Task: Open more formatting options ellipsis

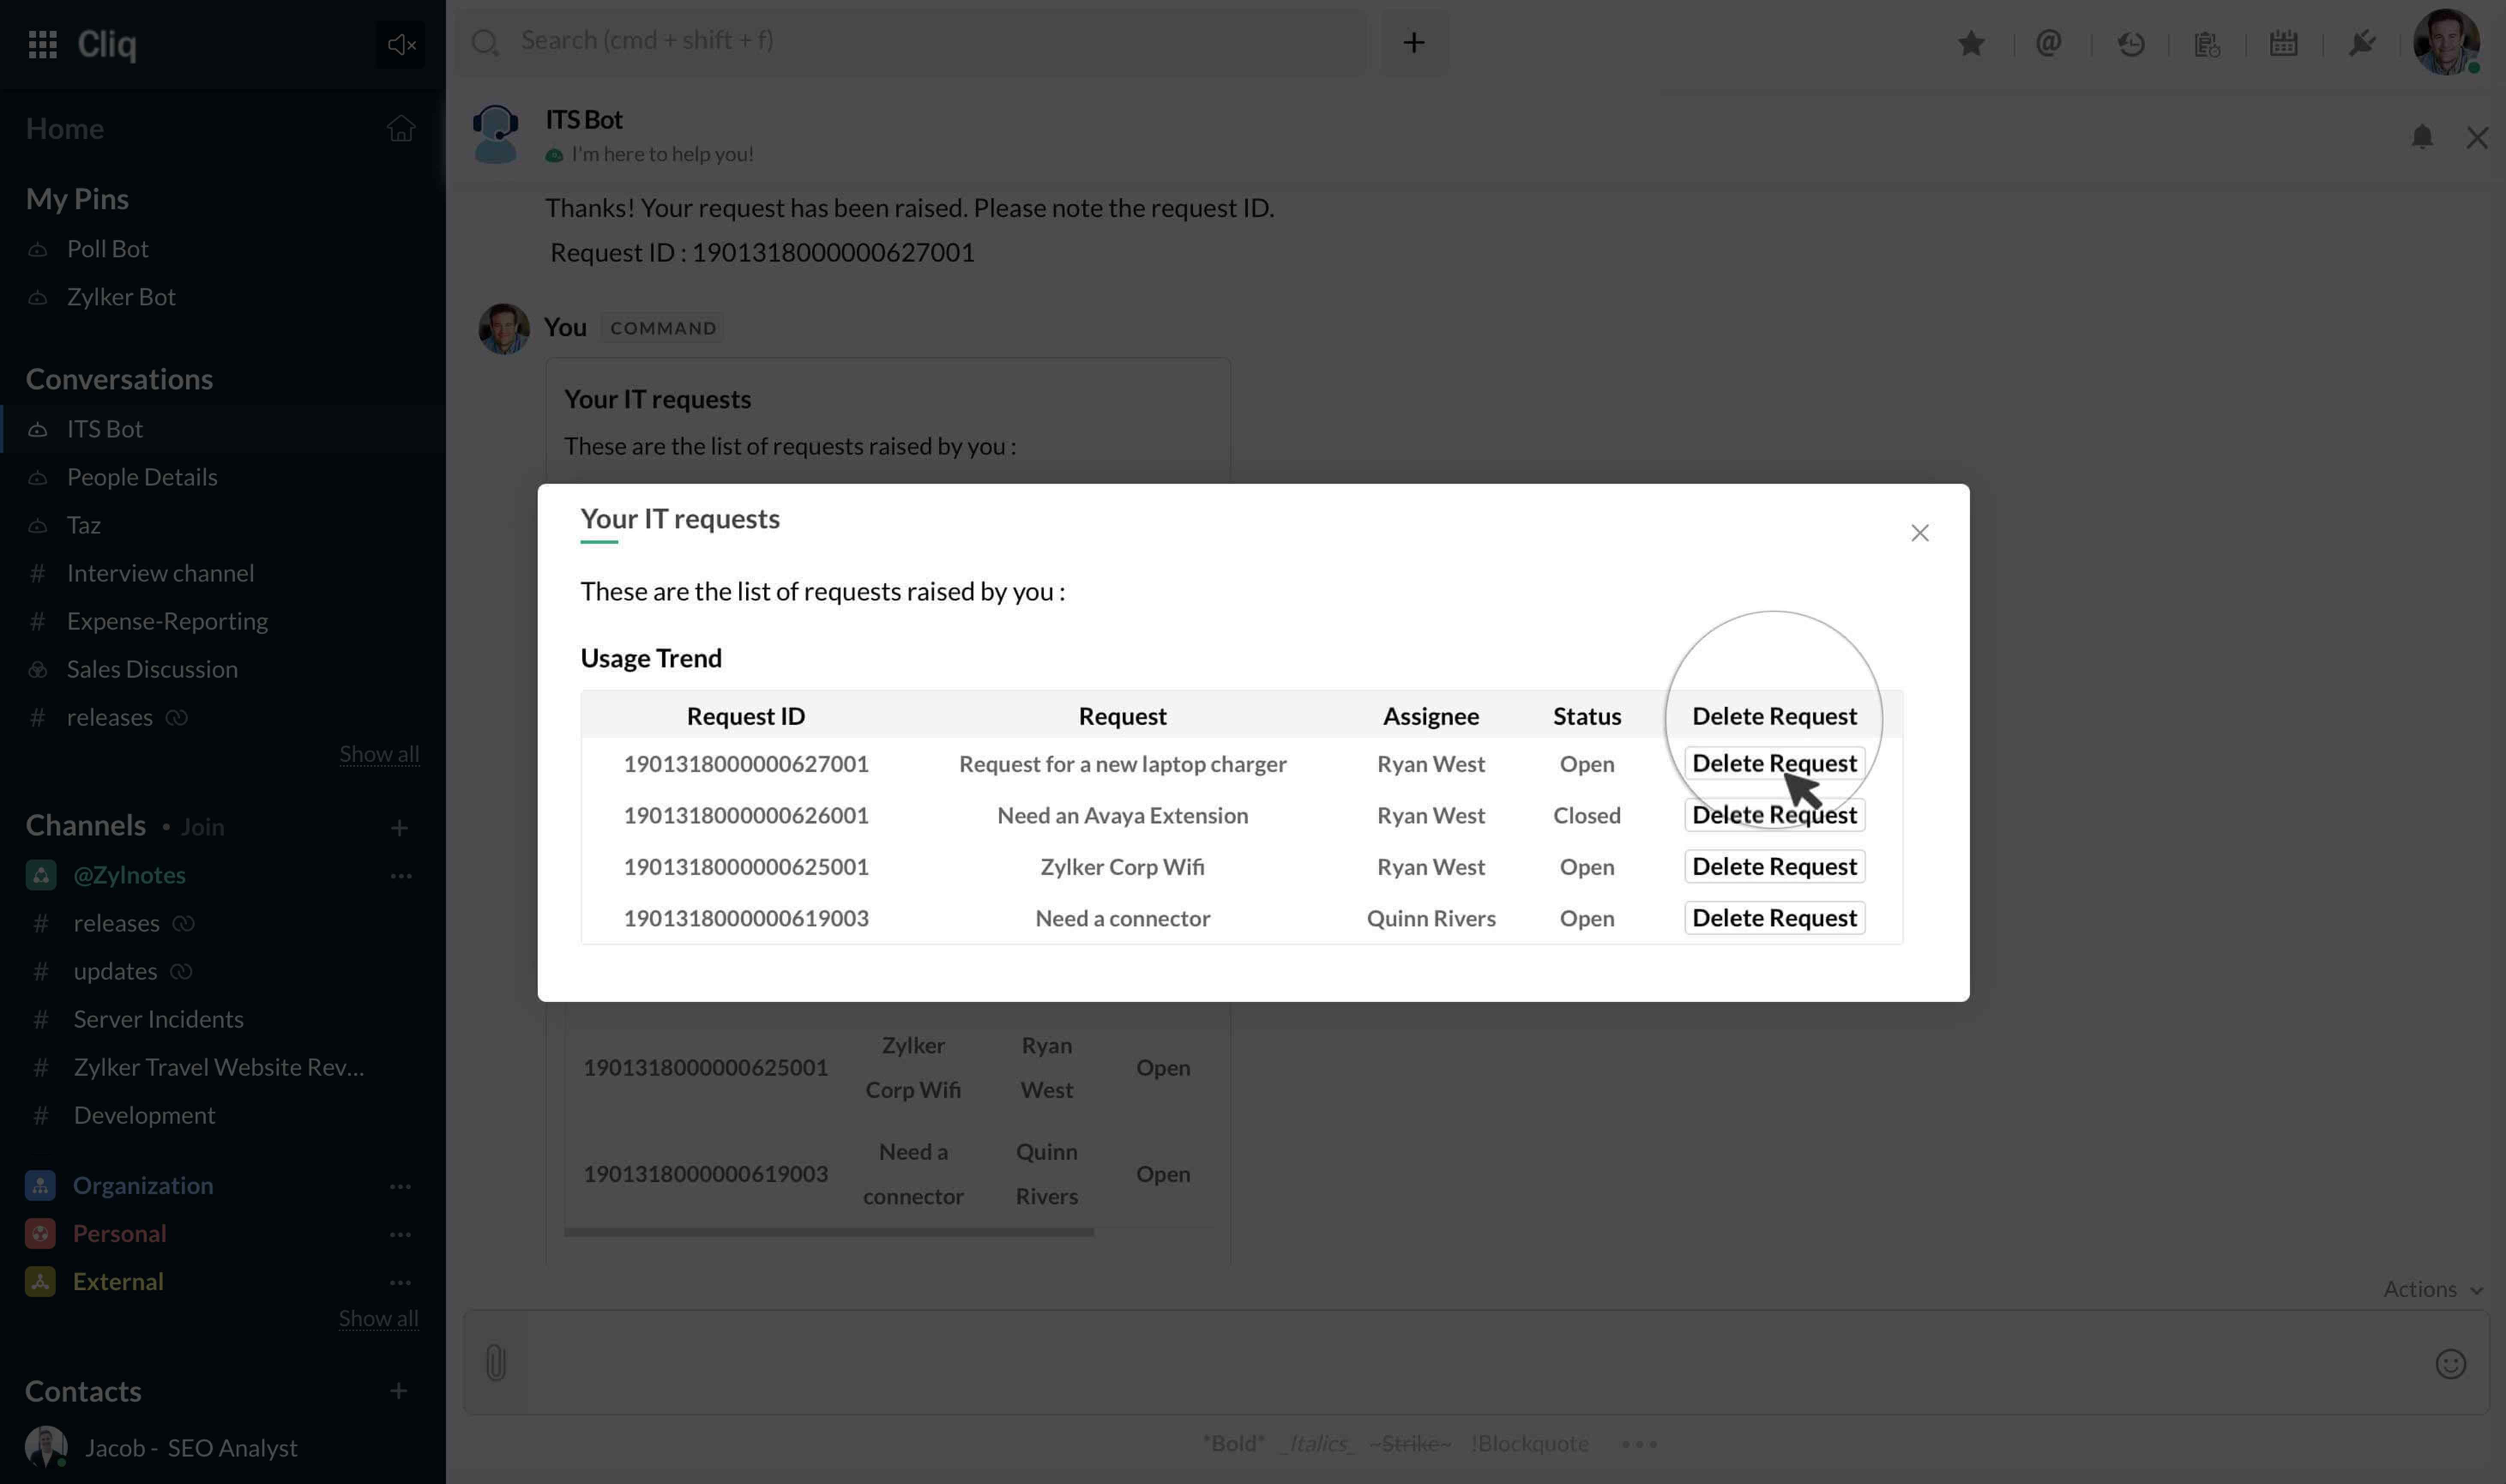Action: click(x=1639, y=1444)
